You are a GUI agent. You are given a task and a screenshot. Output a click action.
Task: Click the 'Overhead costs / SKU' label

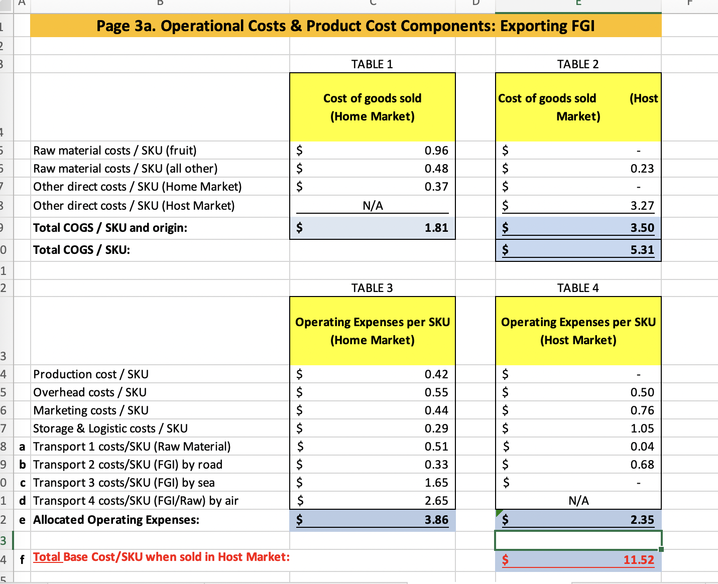click(90, 392)
